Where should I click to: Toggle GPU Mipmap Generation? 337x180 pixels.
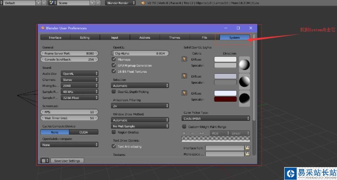click(x=114, y=65)
